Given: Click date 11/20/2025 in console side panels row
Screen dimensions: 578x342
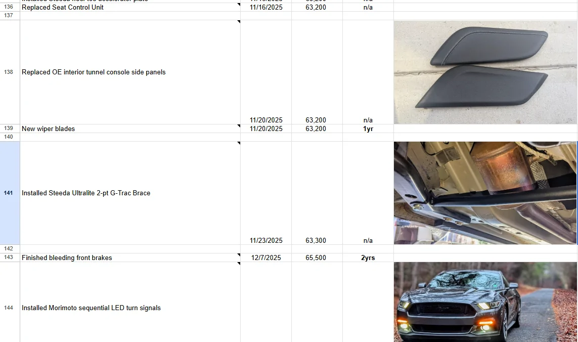Looking at the screenshot, I should 266,120.
